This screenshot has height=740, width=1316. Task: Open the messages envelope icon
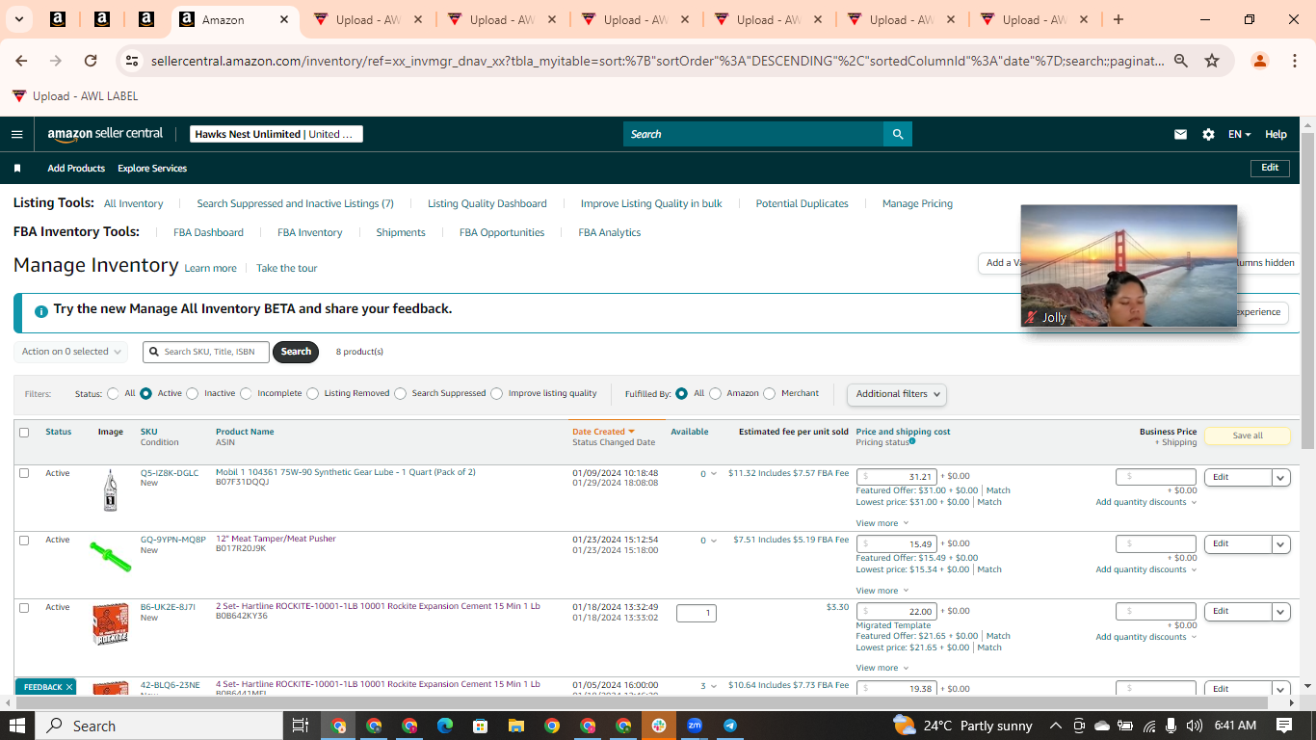coord(1180,135)
